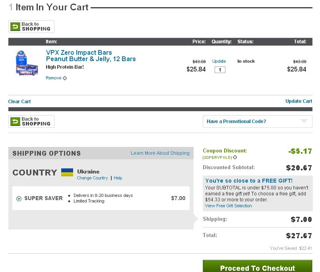Click the Update link above quantity
Viewport: 320px width, 272px height.
(219, 62)
